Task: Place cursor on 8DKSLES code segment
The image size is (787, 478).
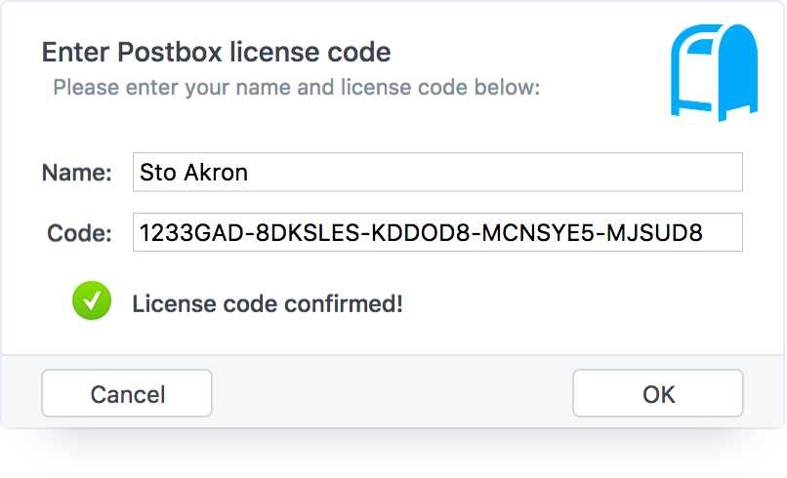Action: [x=308, y=233]
